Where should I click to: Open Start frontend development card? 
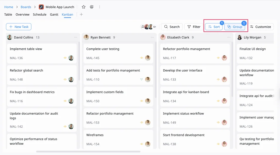click(195, 139)
